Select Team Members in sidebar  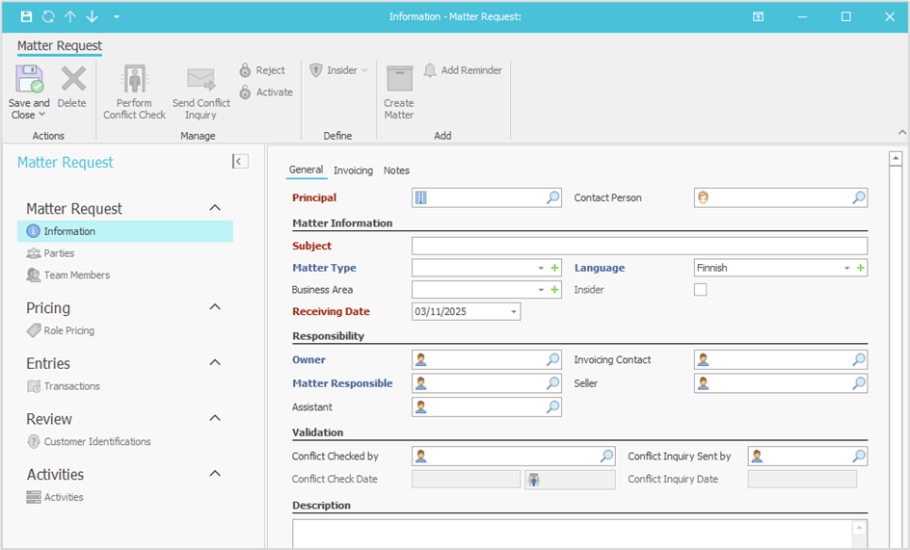coord(76,275)
